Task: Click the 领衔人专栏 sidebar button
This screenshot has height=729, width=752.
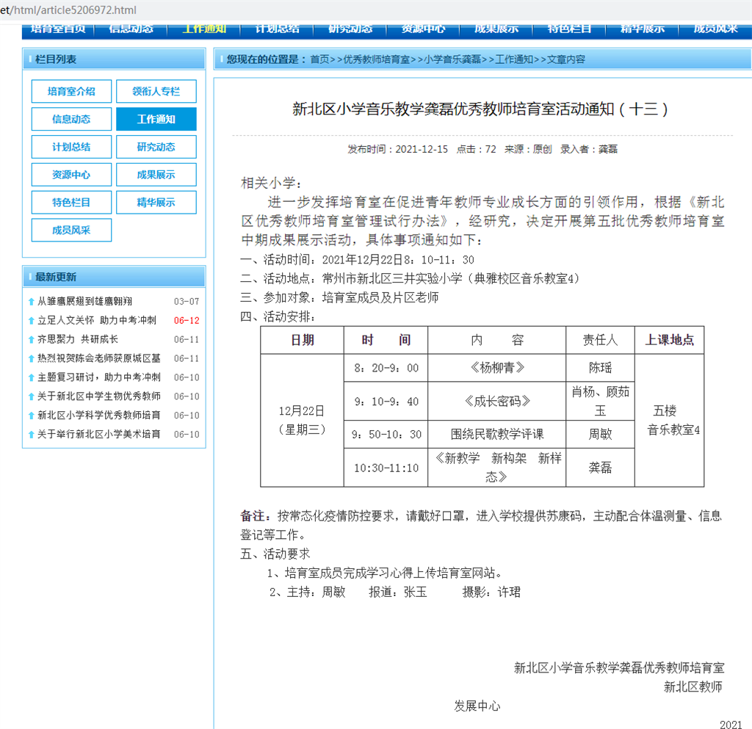Action: pyautogui.click(x=156, y=91)
